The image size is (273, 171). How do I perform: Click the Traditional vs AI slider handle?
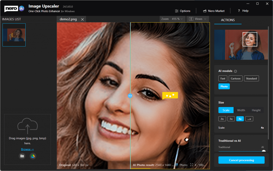tap(263, 152)
